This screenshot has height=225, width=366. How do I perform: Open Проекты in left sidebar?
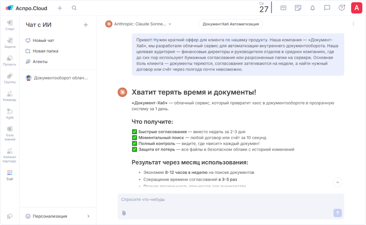pyautogui.click(x=10, y=60)
